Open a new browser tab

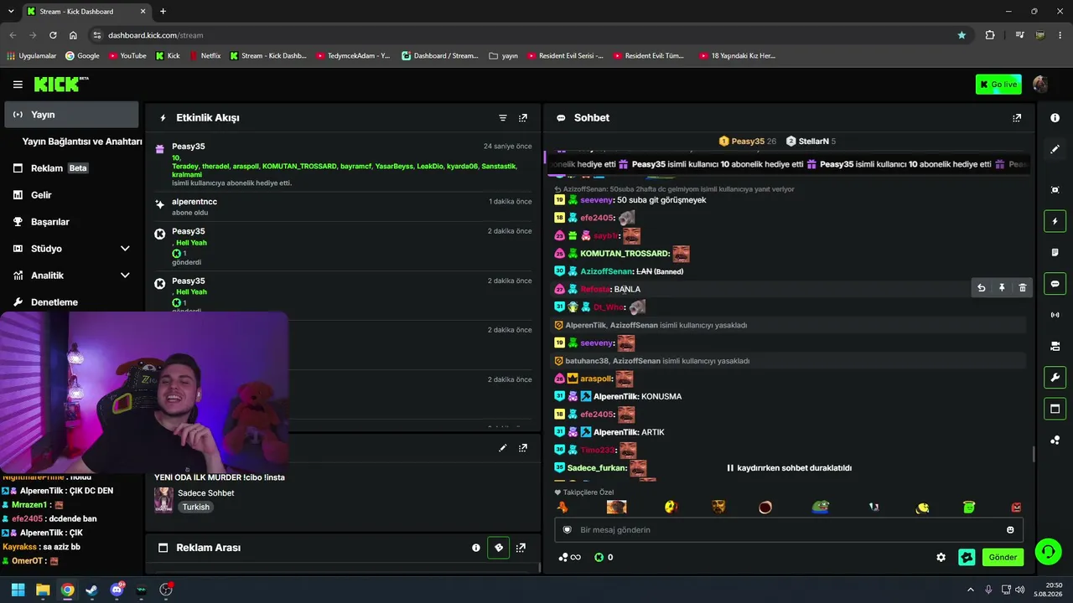163,12
